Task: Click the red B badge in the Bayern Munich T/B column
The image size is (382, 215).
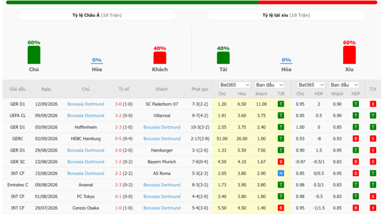Action: pyautogui.click(x=281, y=162)
